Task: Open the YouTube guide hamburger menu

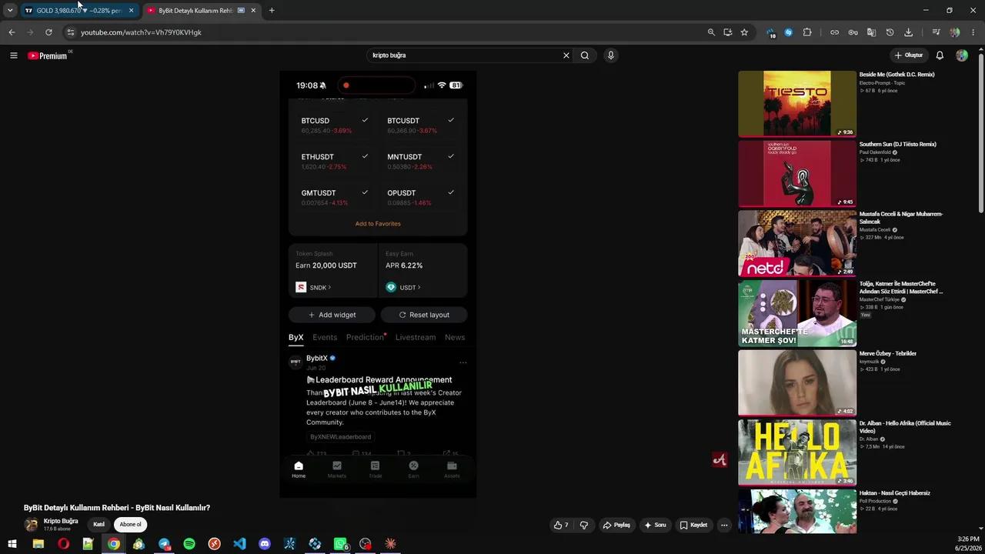Action: point(13,55)
